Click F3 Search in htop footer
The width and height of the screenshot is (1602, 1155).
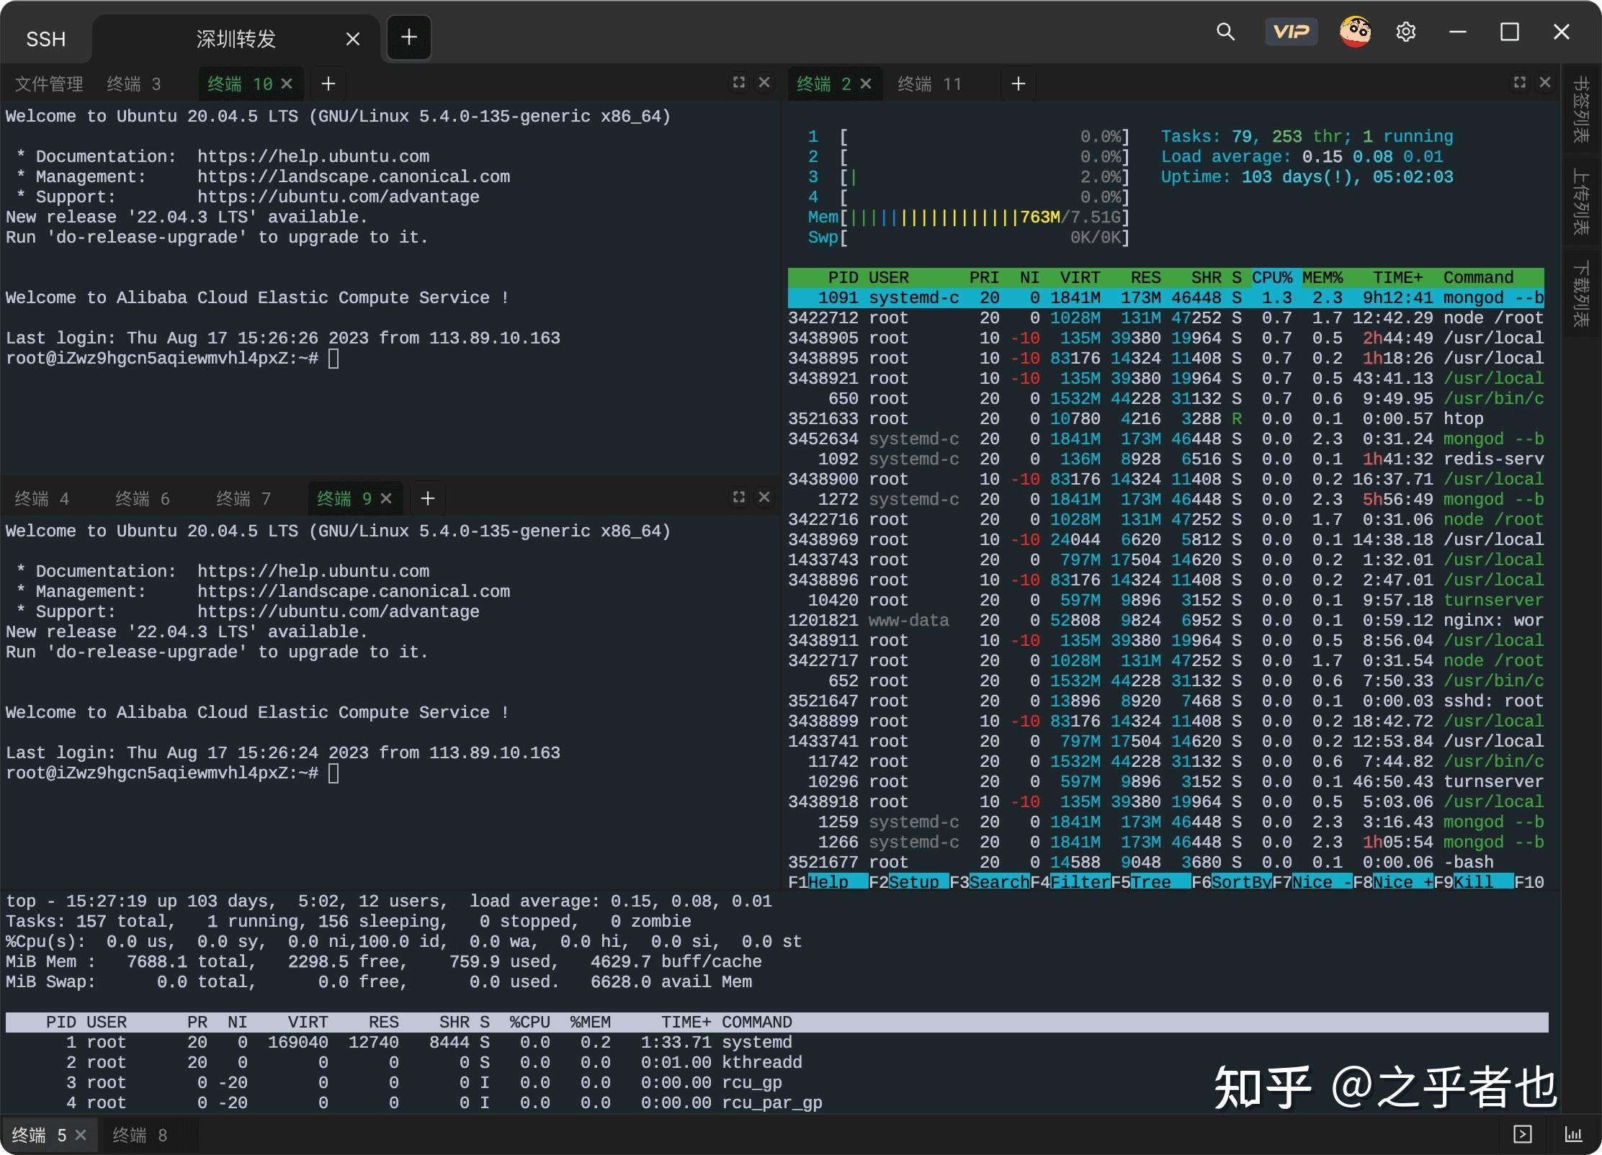click(x=990, y=882)
